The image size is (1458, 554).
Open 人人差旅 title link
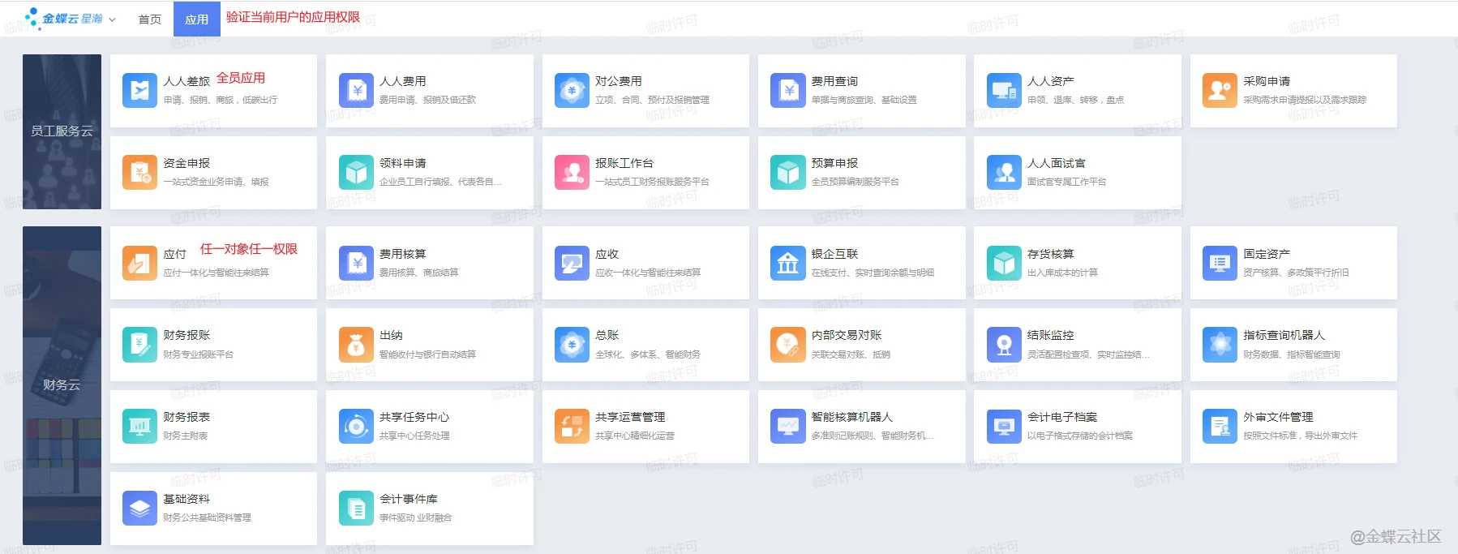[x=187, y=81]
